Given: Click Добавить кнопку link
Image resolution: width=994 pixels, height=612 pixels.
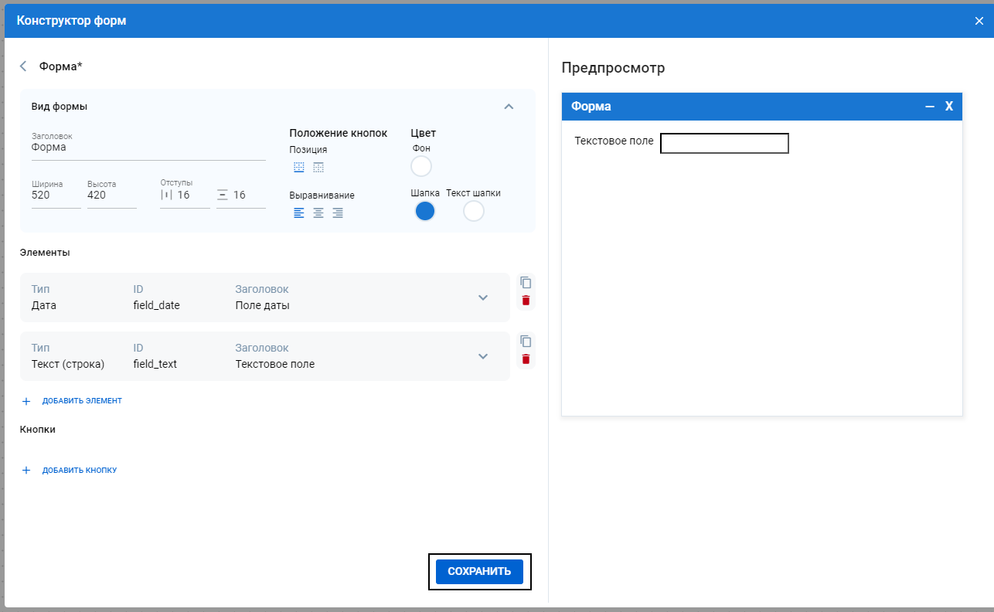Looking at the screenshot, I should click(x=79, y=471).
